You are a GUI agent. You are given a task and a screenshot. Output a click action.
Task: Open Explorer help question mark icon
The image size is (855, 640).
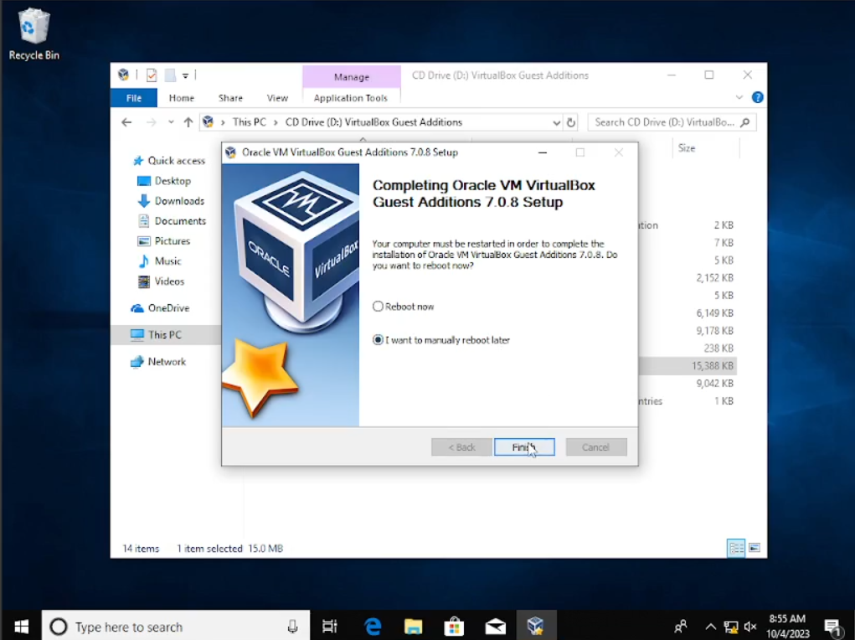coord(757,97)
